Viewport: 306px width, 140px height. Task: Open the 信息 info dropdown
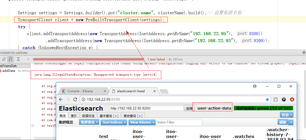click(x=287, y=115)
